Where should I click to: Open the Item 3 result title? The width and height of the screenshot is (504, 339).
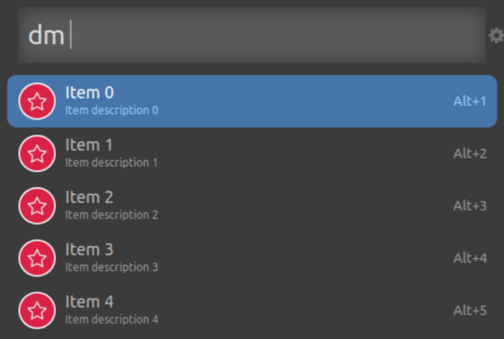pyautogui.click(x=89, y=250)
